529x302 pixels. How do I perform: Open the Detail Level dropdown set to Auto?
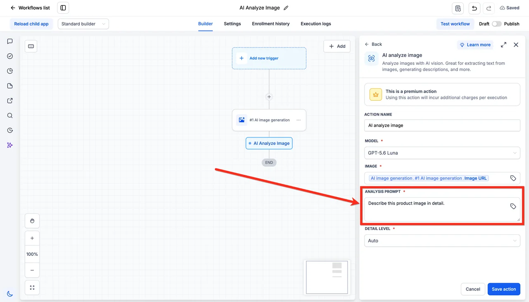(x=442, y=241)
